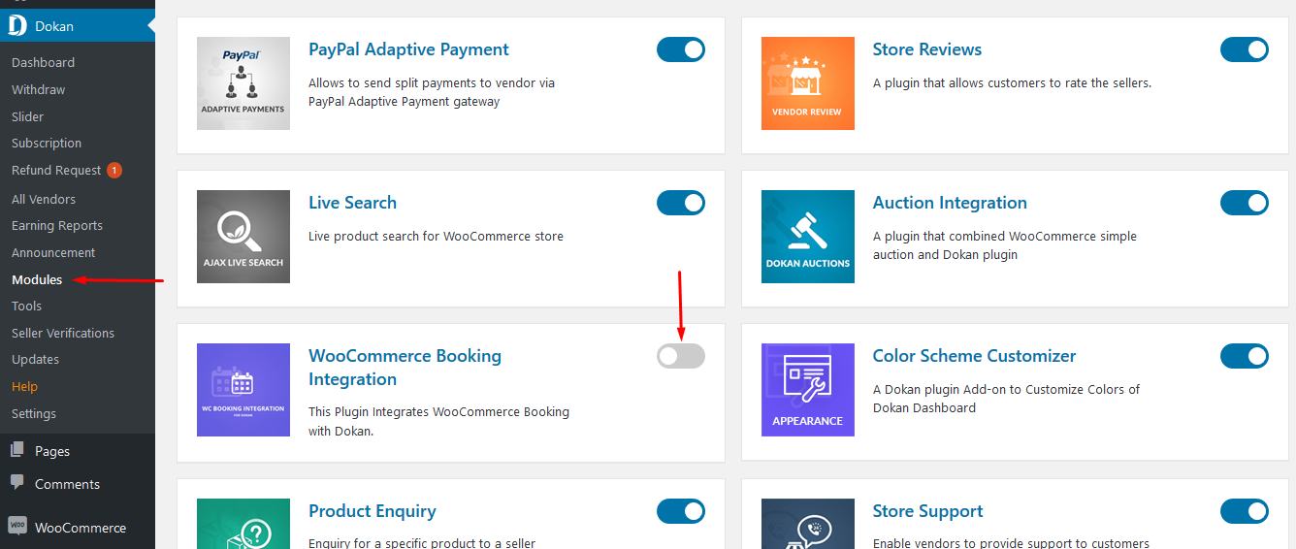Viewport: 1296px width, 549px height.
Task: Click 'Allows to send split payments' description
Action: (432, 92)
